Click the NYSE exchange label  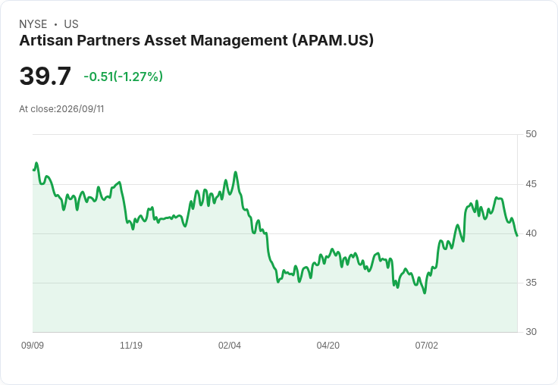point(33,24)
